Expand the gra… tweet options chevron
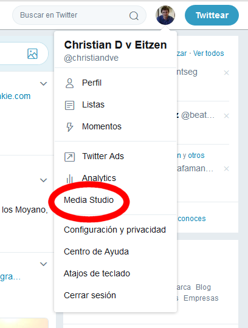This screenshot has width=248, height=328. (x=43, y=264)
